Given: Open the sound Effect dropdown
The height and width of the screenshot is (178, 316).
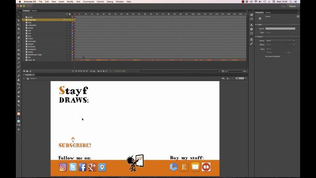Looking at the screenshot, I should pos(278,44).
